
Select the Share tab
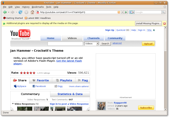20,80
